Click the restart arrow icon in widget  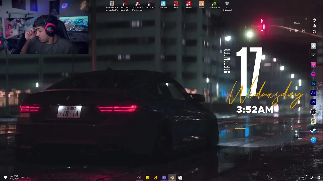coord(314,32)
